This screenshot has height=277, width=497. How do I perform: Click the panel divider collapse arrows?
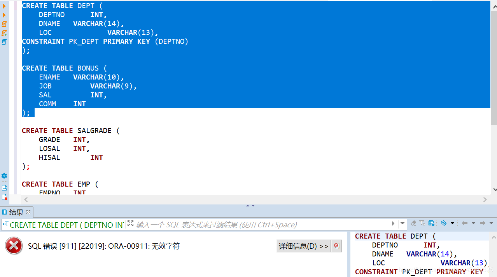coord(250,206)
